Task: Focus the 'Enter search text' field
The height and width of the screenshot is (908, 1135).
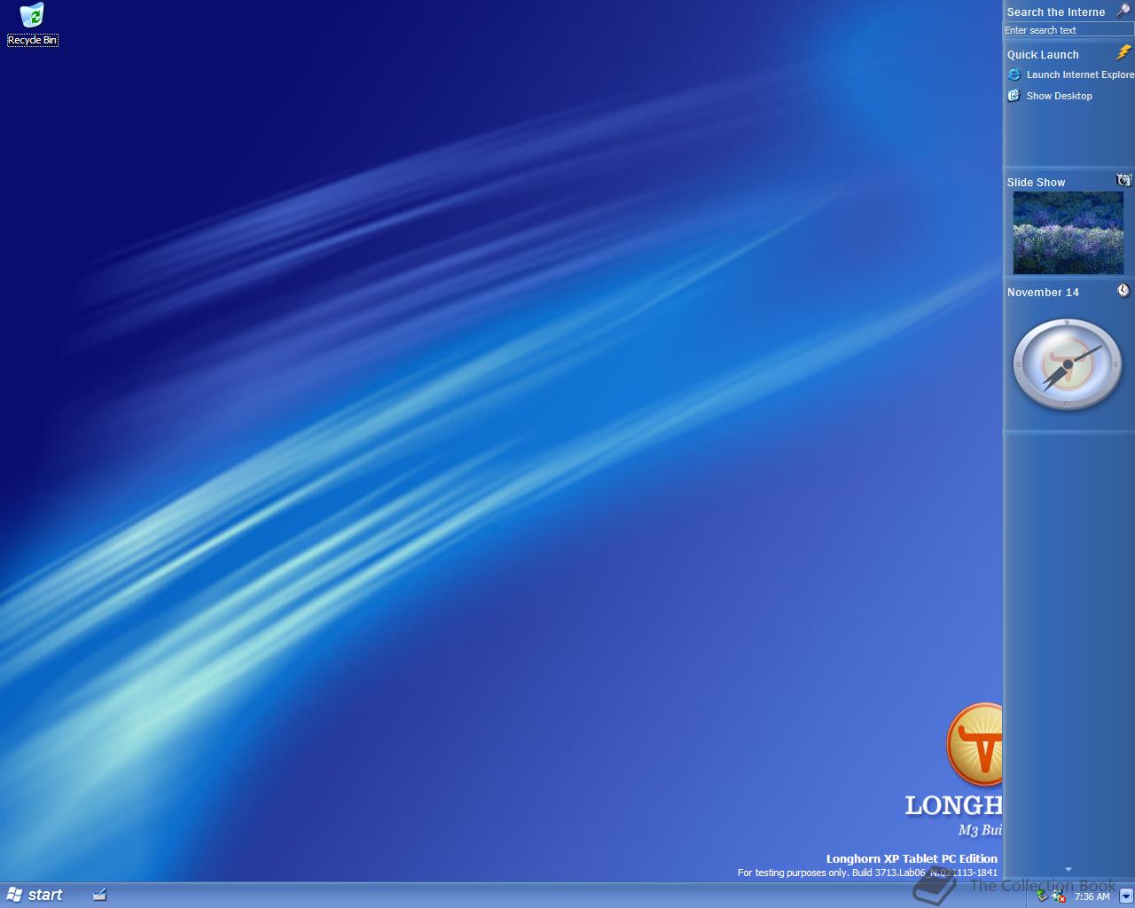Action: point(1068,30)
